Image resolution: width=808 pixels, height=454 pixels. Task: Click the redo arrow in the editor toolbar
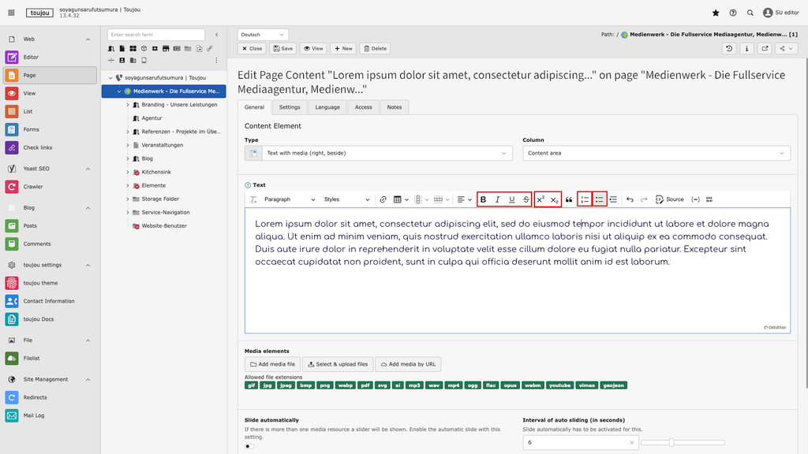pyautogui.click(x=644, y=199)
